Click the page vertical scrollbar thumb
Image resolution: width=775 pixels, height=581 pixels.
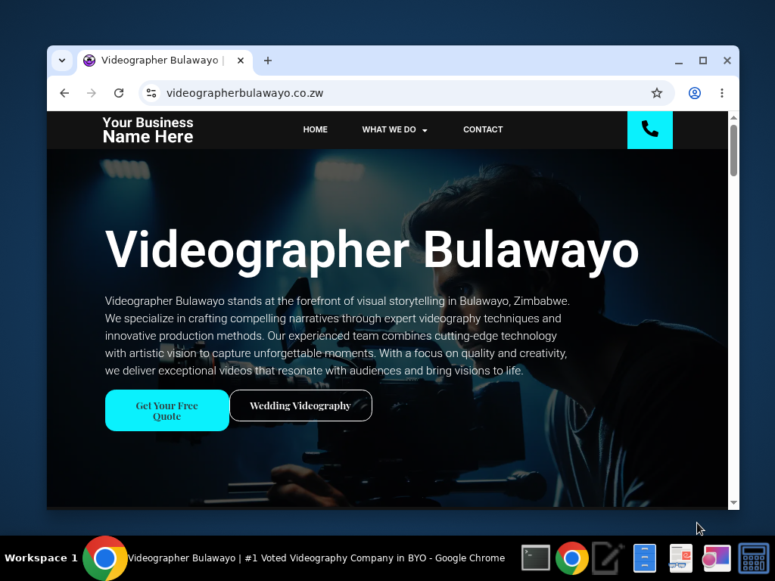click(x=733, y=151)
